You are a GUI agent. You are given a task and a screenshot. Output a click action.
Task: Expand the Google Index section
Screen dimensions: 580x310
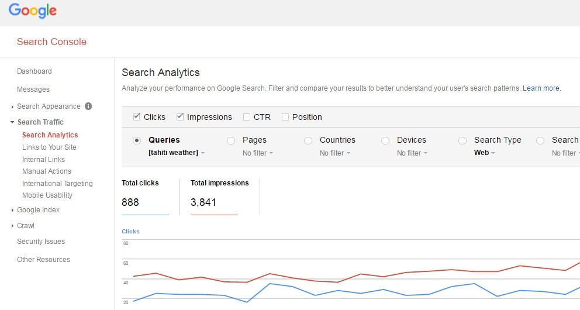click(12, 210)
